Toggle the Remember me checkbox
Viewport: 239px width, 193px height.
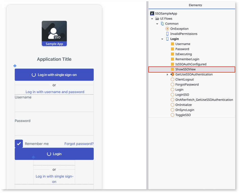click(19, 144)
